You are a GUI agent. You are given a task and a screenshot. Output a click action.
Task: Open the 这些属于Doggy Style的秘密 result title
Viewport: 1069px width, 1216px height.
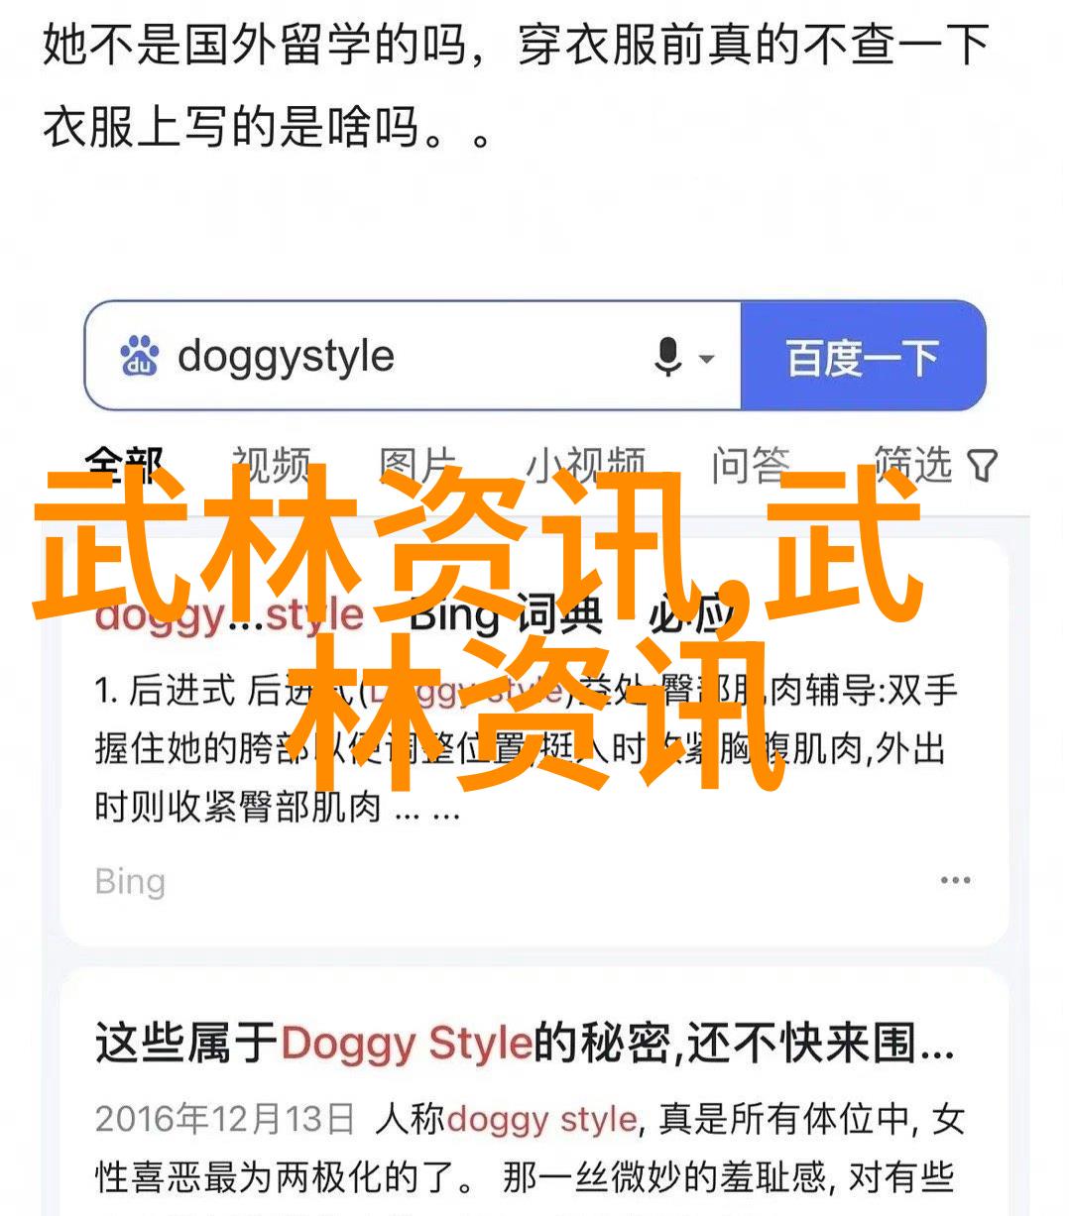tap(525, 1044)
